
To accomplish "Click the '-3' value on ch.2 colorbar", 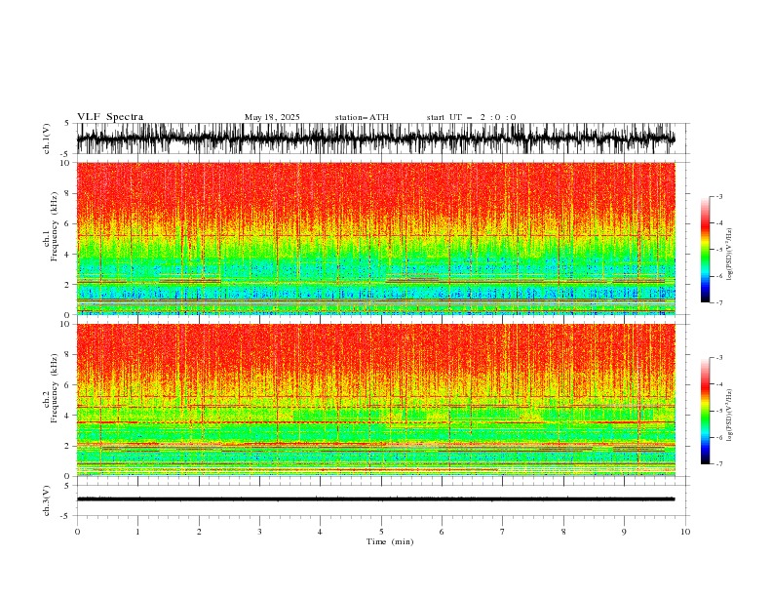I will point(718,358).
